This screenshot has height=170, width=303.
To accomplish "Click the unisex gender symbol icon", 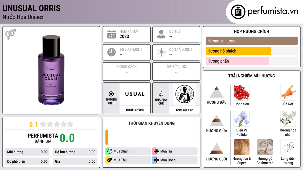I will pos(11,34).
